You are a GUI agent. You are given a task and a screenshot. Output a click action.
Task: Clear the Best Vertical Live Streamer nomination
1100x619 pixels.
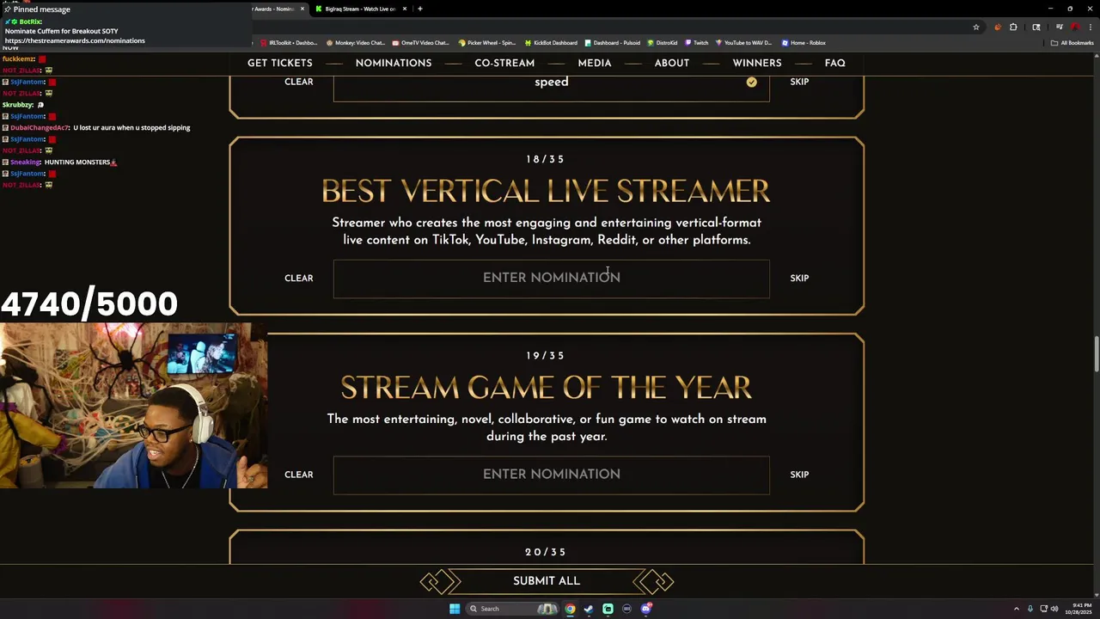pos(299,278)
